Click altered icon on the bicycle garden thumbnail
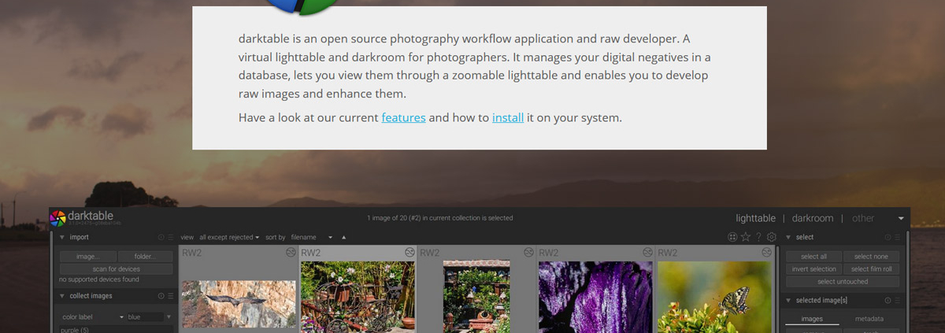945x333 pixels. (409, 252)
